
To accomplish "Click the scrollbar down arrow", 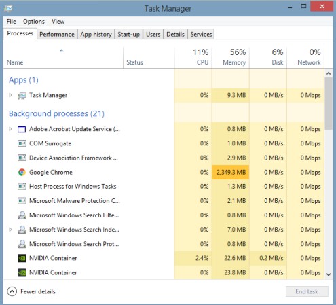I will (329, 274).
